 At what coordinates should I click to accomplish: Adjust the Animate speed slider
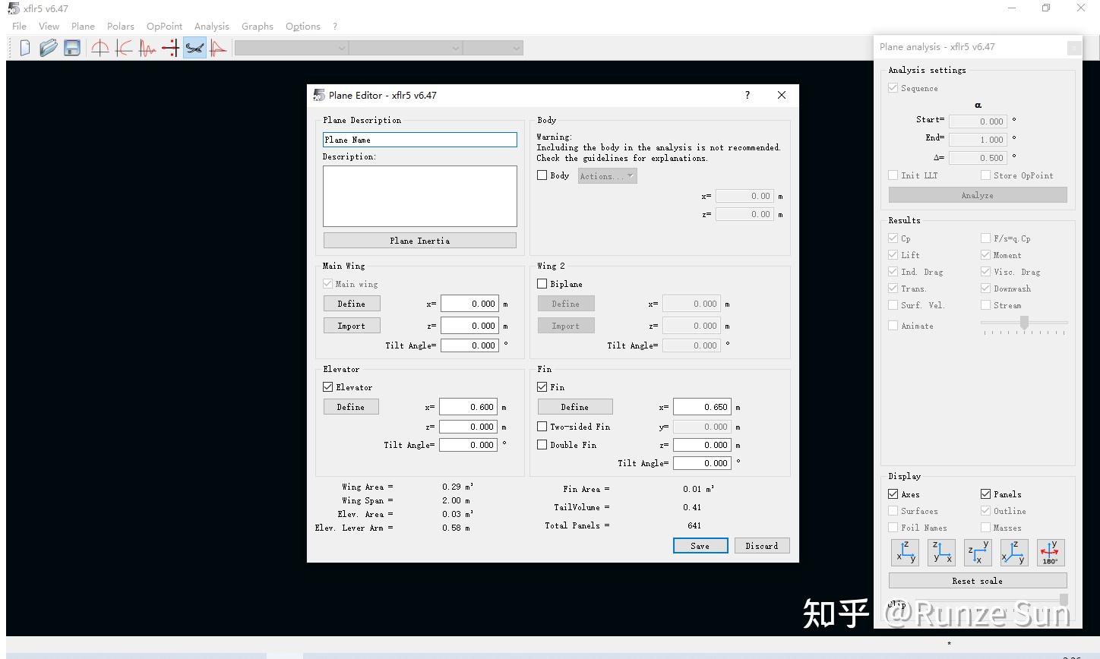[x=1024, y=324]
